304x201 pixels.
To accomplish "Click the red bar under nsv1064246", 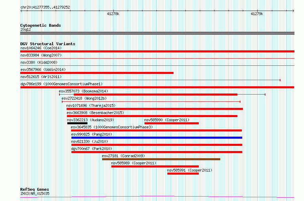I will (157, 51).
